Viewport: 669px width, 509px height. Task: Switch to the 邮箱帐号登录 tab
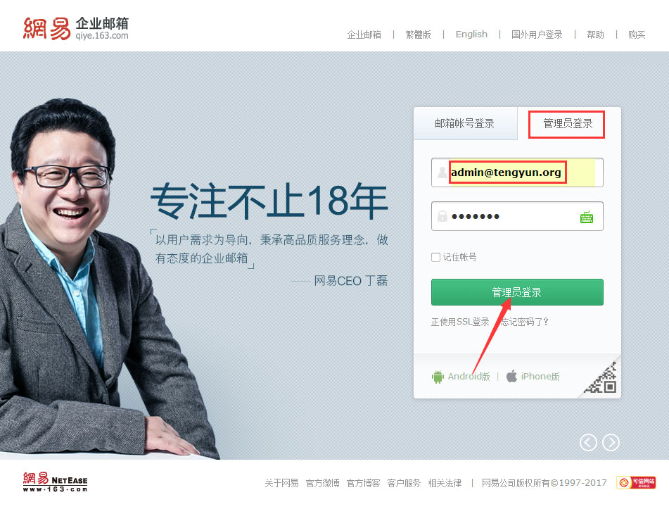point(464,124)
